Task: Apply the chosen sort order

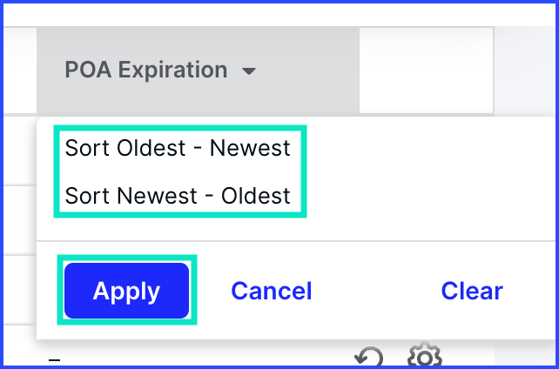Action: [x=126, y=291]
